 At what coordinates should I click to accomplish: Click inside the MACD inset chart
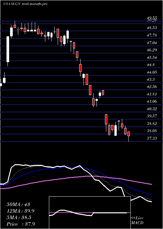pyautogui.click(x=90, y=213)
